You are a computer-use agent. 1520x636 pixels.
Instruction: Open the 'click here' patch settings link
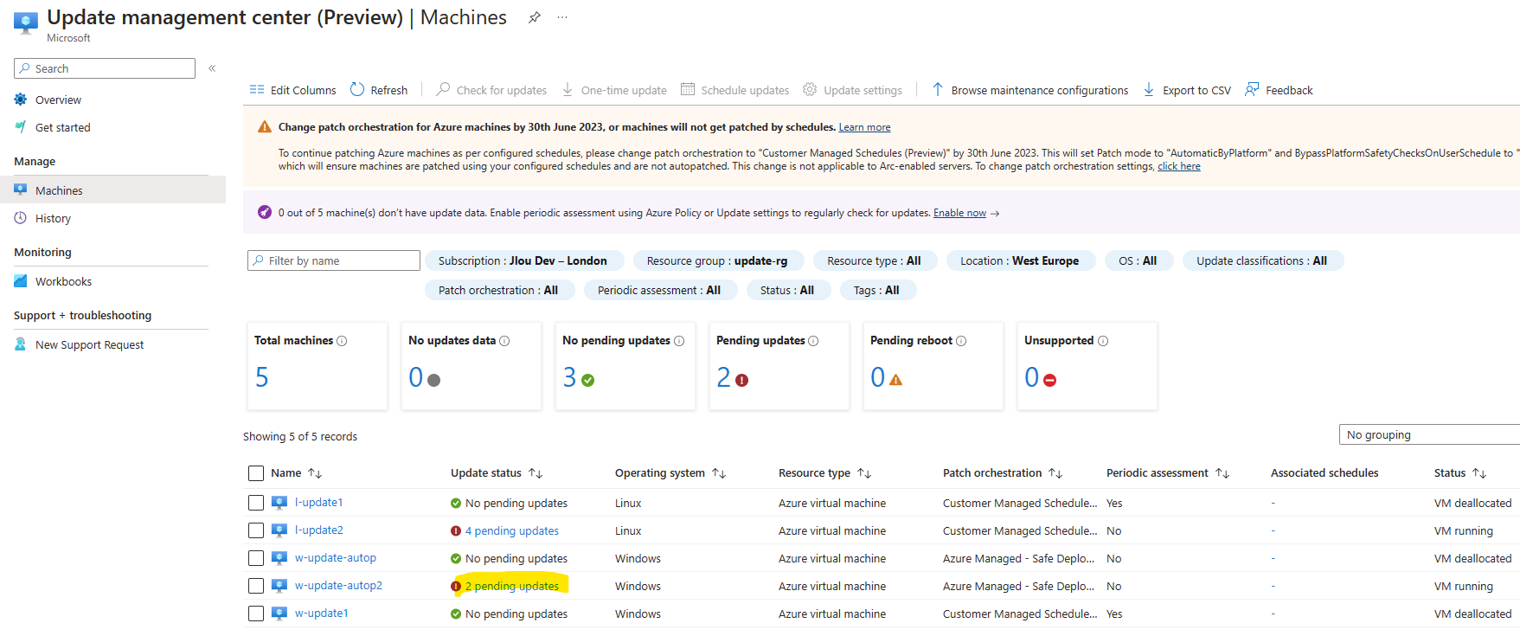point(1179,166)
